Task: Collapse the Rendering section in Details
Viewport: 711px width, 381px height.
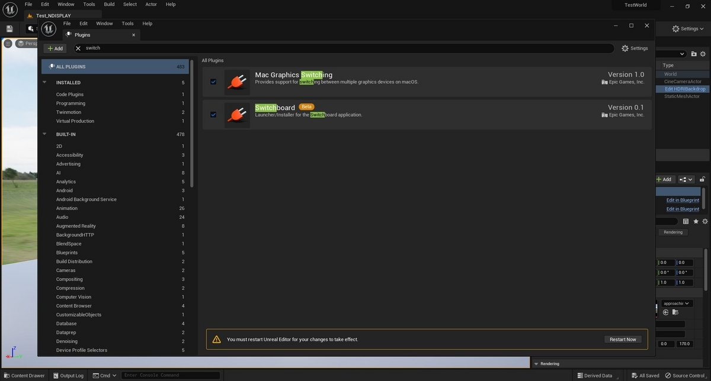Action: point(536,364)
